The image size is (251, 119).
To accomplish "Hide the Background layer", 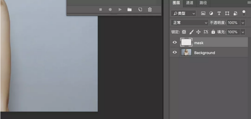I will click(175, 52).
